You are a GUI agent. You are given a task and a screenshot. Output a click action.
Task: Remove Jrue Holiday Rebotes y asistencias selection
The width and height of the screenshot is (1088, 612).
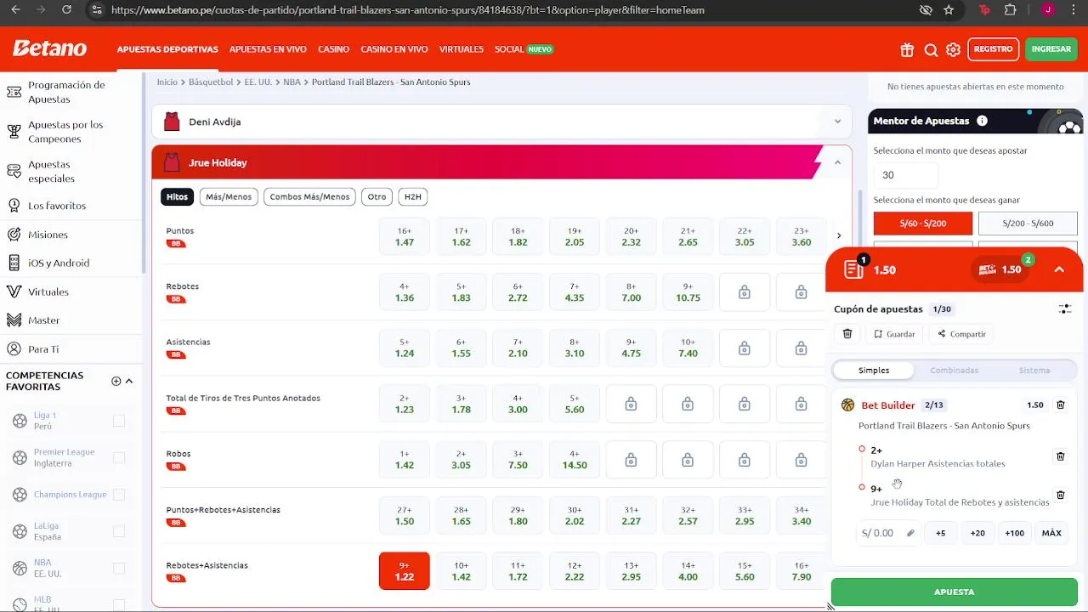[1060, 495]
